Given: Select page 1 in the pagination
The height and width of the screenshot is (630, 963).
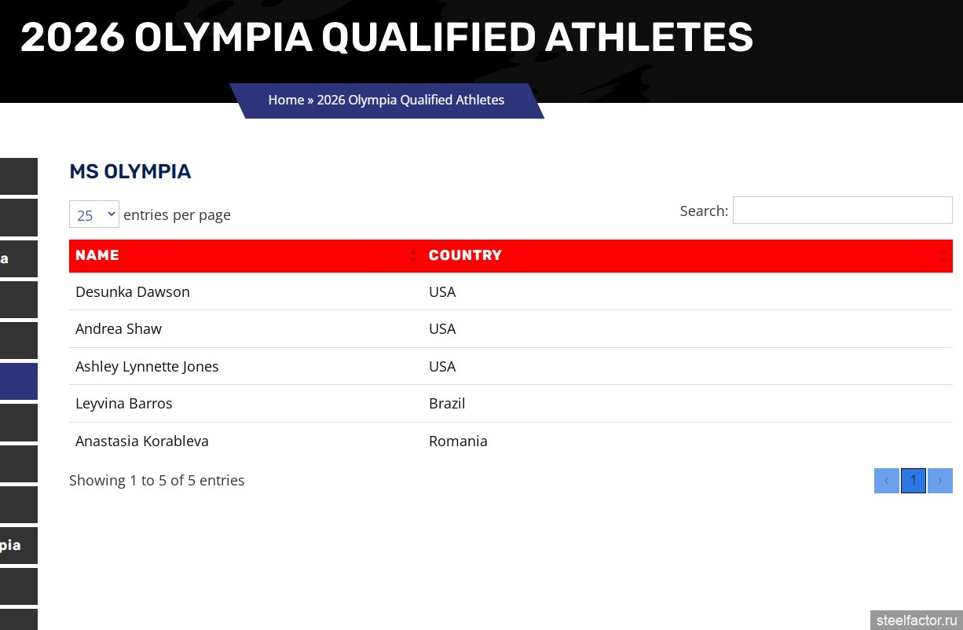Looking at the screenshot, I should 913,481.
